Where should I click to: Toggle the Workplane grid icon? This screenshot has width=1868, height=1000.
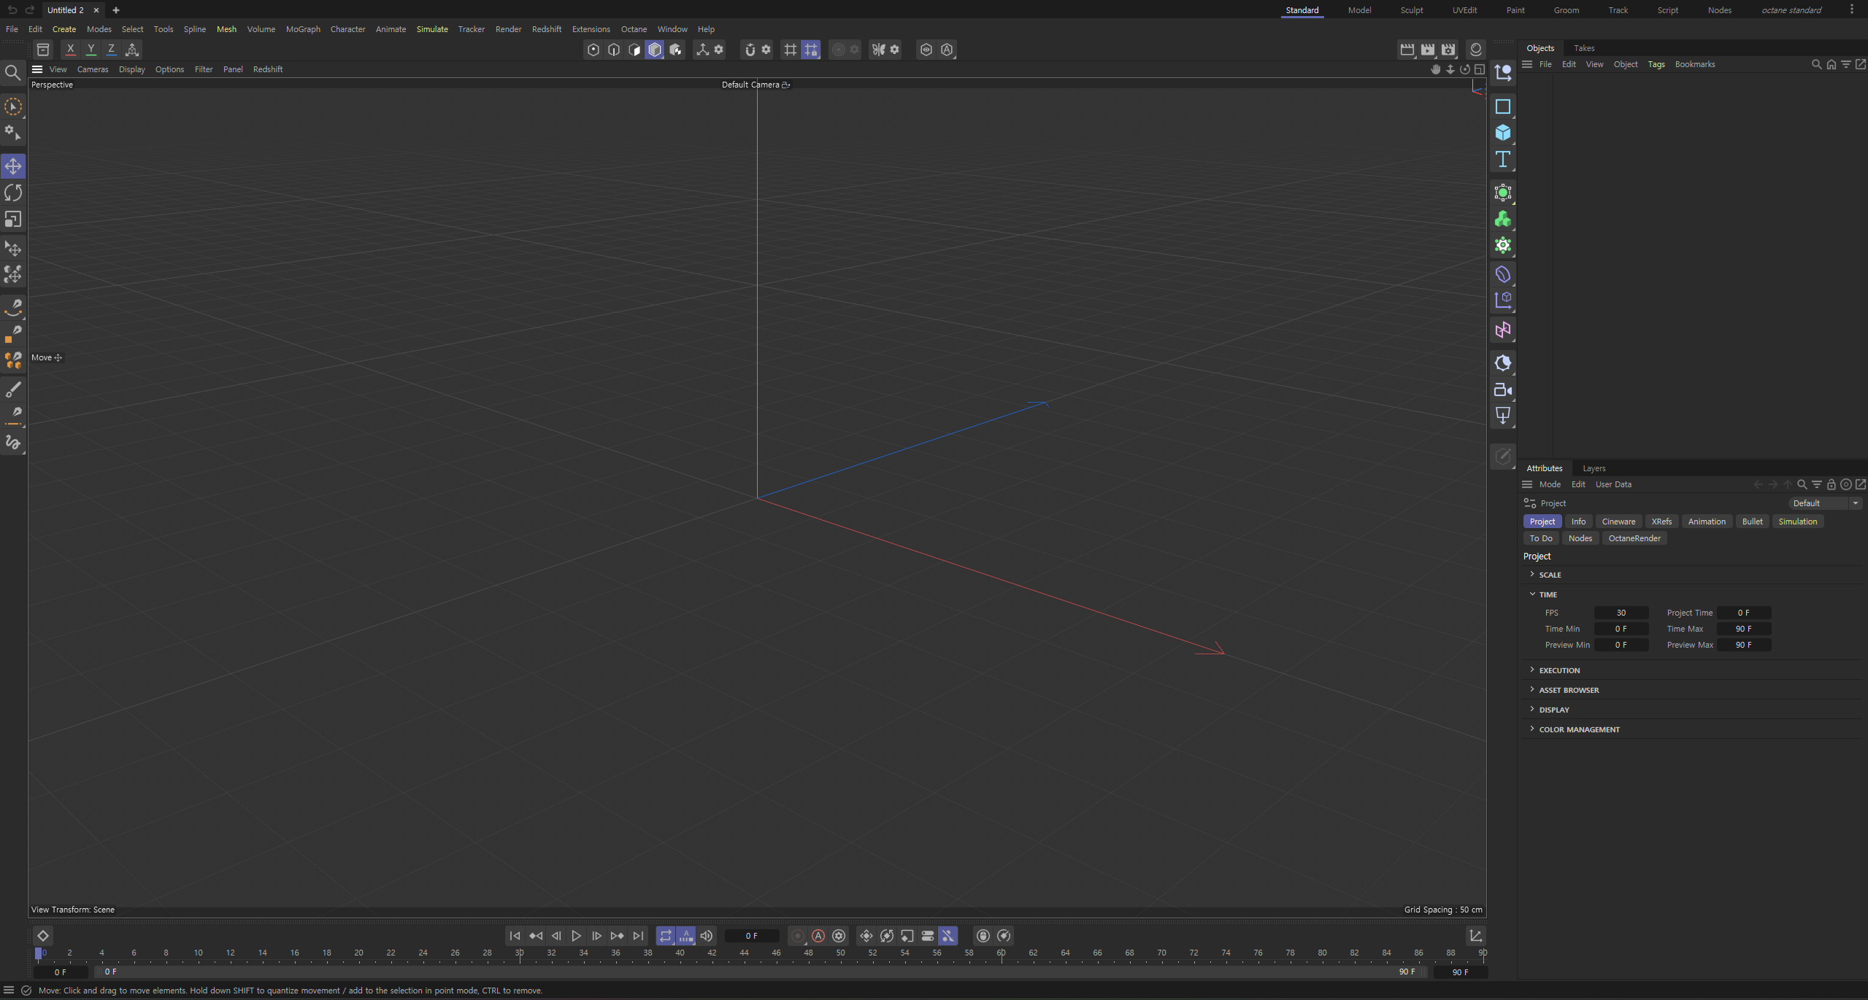coord(790,50)
